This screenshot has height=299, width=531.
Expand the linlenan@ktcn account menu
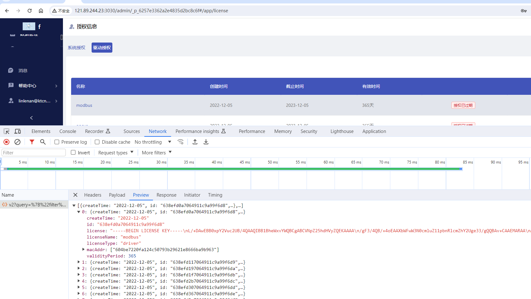[33, 101]
